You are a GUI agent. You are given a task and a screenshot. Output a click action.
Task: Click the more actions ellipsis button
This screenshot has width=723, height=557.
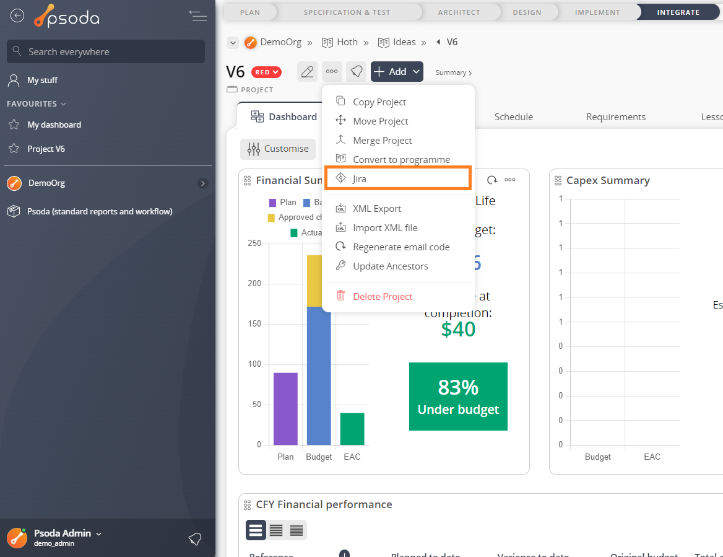click(x=332, y=71)
